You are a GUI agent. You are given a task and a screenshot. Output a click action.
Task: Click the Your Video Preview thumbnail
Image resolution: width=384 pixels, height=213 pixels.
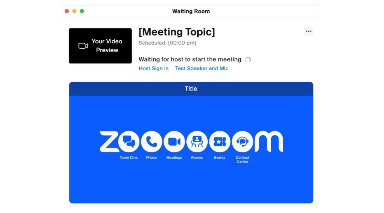[100, 46]
